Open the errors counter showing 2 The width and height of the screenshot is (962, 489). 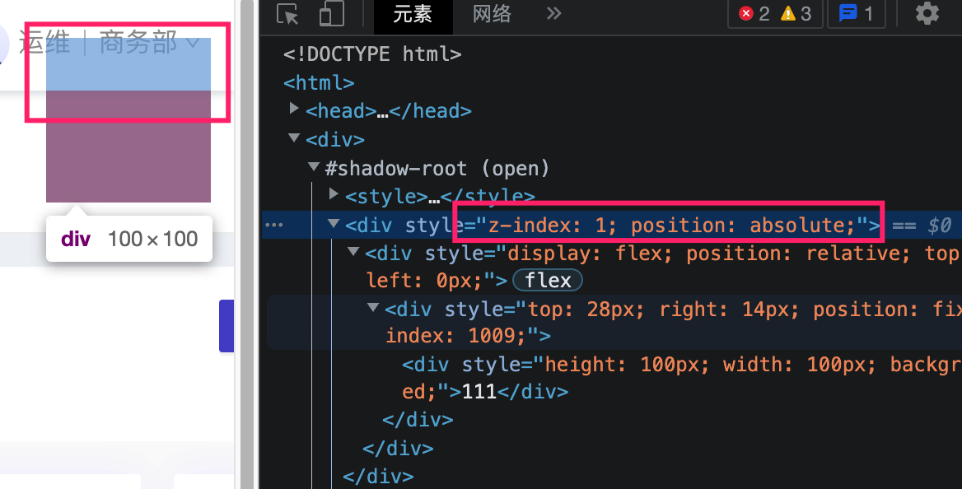click(754, 13)
